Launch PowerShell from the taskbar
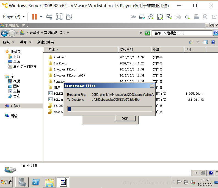 36,182
